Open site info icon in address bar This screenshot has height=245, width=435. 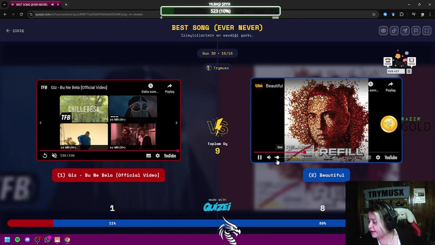[x=31, y=14]
